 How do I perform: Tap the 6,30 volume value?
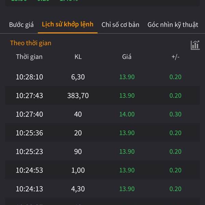click(x=78, y=77)
